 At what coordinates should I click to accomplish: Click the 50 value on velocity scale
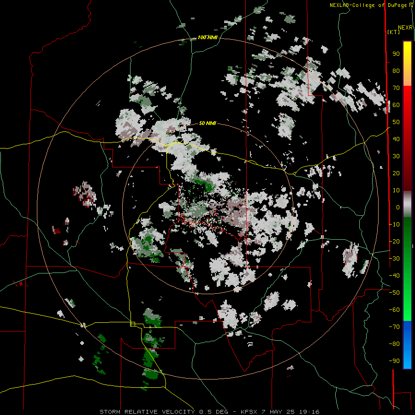click(396, 122)
